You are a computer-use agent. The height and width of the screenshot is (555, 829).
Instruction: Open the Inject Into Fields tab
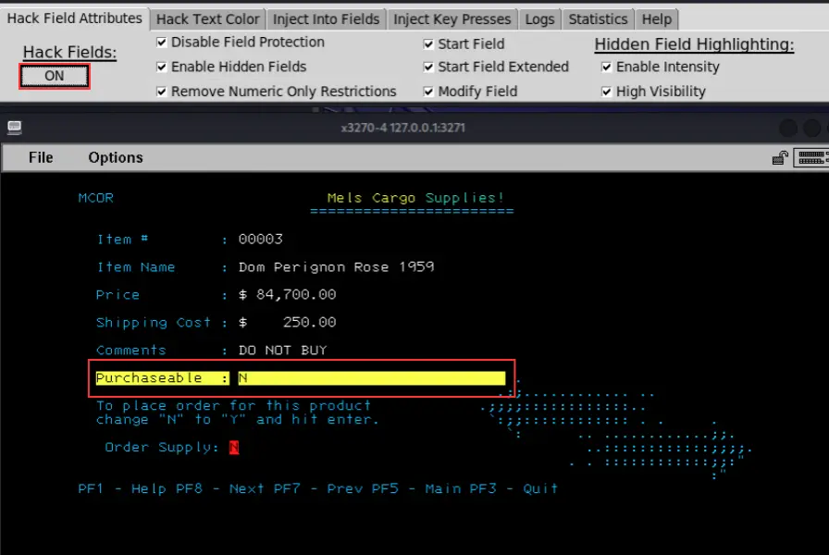click(326, 18)
